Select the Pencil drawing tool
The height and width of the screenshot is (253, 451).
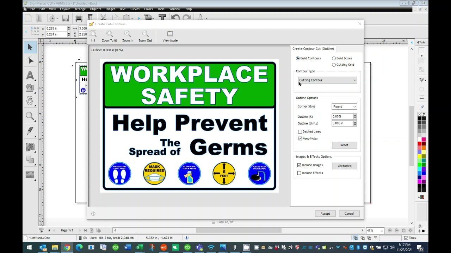click(x=30, y=131)
